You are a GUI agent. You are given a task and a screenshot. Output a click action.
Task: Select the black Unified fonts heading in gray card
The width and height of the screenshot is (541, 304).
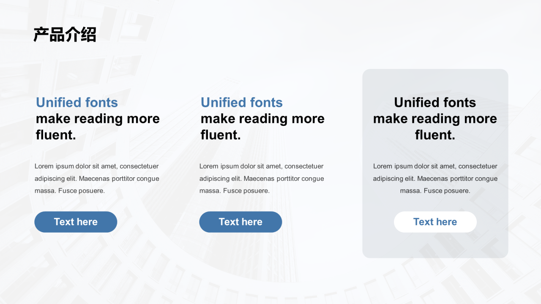[x=435, y=103]
